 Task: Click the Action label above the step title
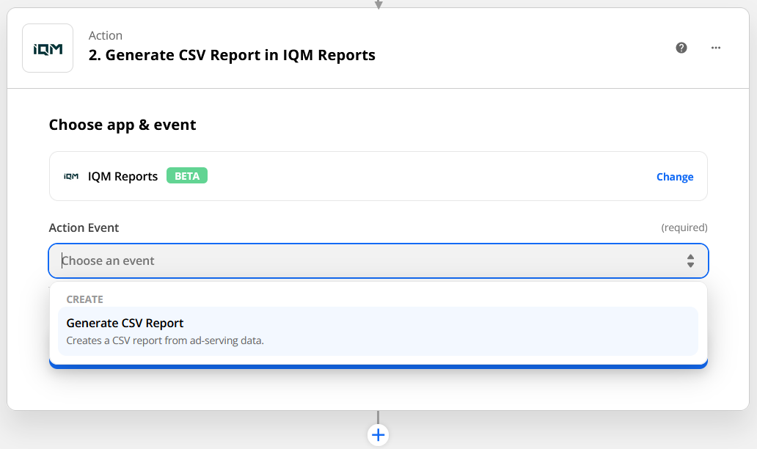[106, 35]
